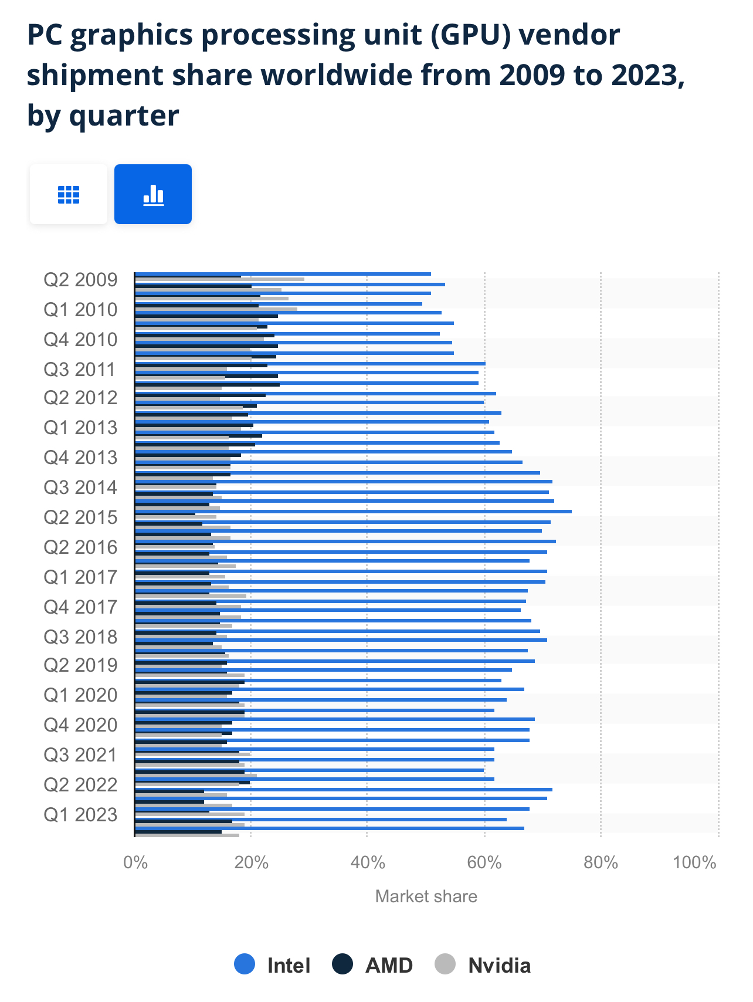Select the Q2 2015 axis label
The width and height of the screenshot is (753, 1002).
(80, 517)
